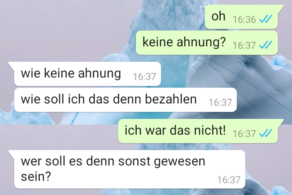Click read-receipt double check on 'oh' message
This screenshot has width=292, height=195.
(266, 19)
